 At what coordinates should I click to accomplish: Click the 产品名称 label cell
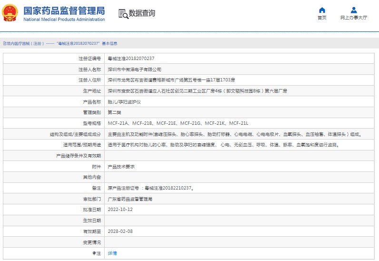54,102
